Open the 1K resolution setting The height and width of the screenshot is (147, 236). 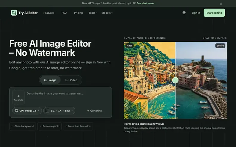click(60, 111)
